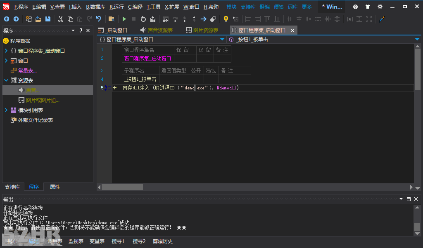The width and height of the screenshot is (423, 248).
Task: Save the project with floppy disk icon
Action: pos(48,19)
